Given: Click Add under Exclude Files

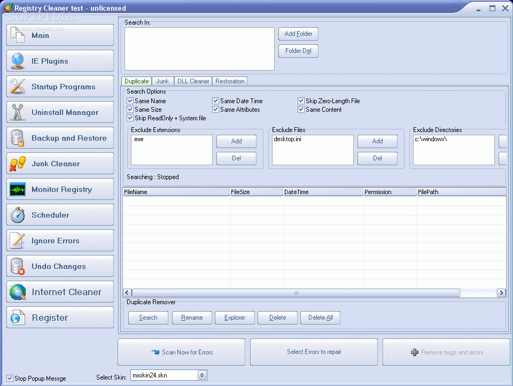Looking at the screenshot, I should [x=378, y=141].
